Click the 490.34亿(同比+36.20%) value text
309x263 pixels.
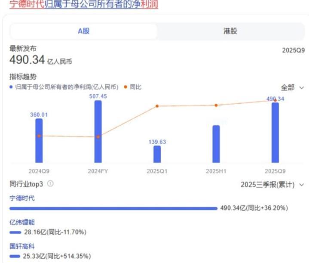coord(254,208)
